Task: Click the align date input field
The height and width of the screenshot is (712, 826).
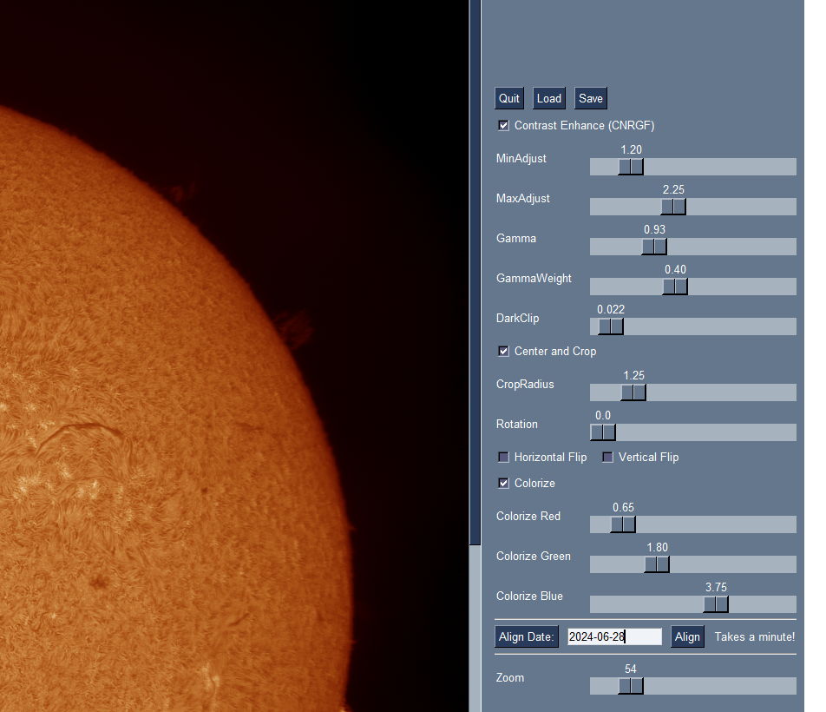Action: [614, 636]
